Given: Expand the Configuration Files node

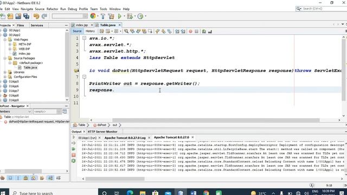Looking at the screenshot, I should 5,77.
